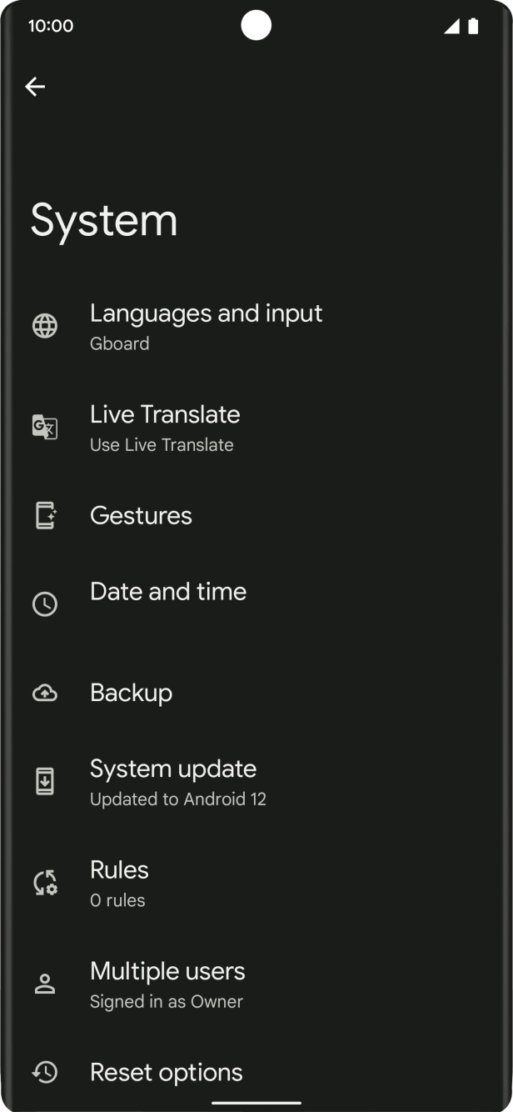
Task: Select the Live Translate icon
Action: coord(44,427)
